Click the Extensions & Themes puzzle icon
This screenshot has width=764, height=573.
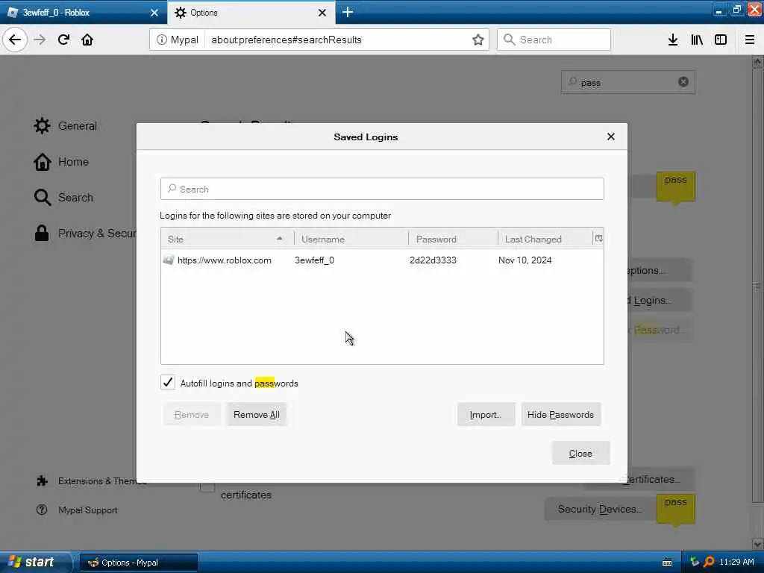[42, 481]
